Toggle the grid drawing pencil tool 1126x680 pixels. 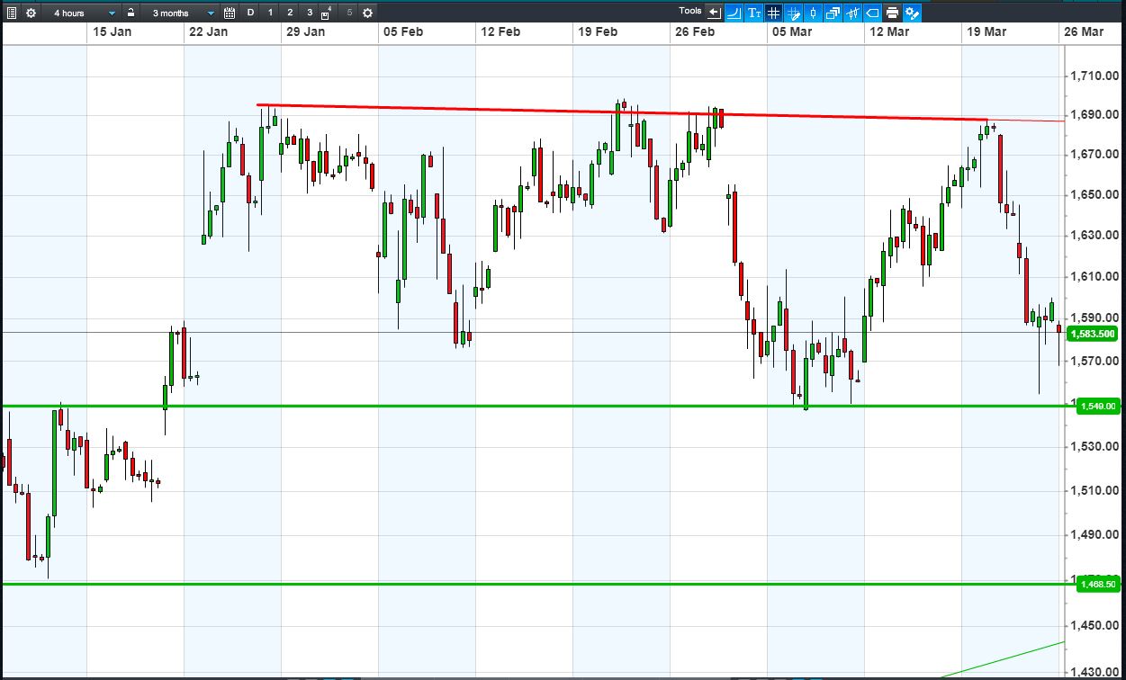(x=794, y=13)
